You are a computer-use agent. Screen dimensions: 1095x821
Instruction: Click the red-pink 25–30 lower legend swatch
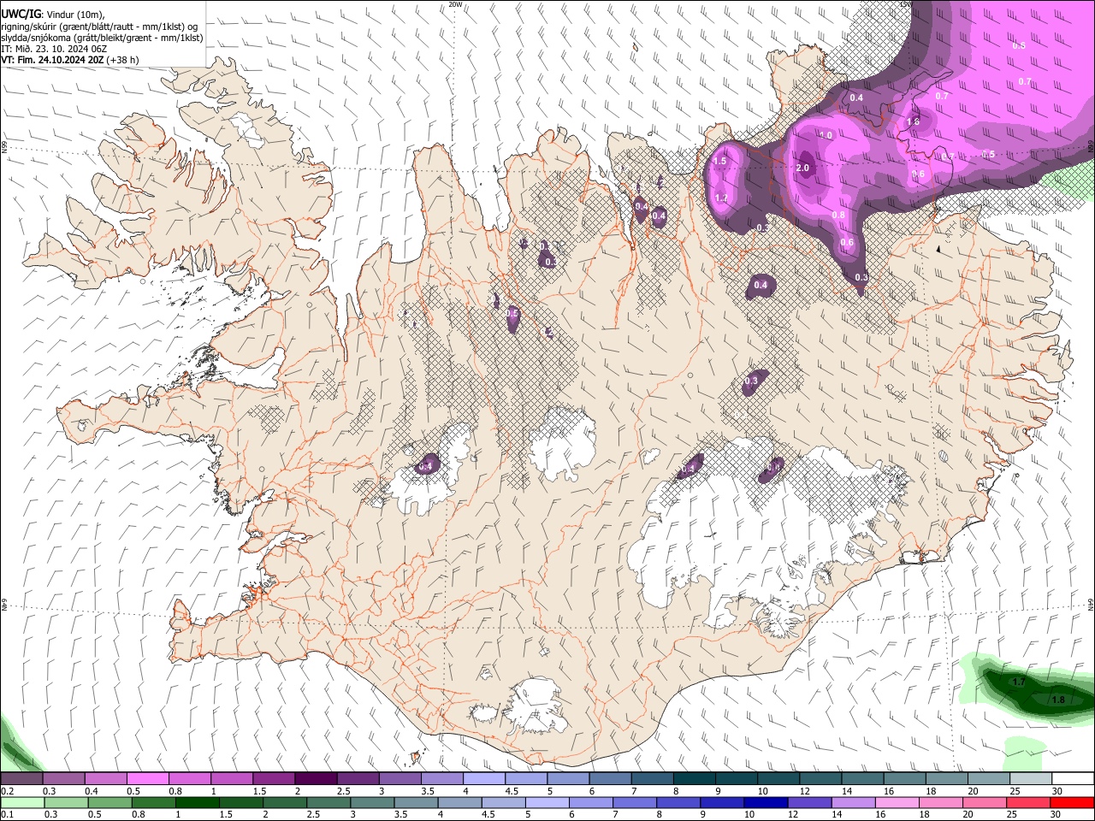click(1028, 802)
